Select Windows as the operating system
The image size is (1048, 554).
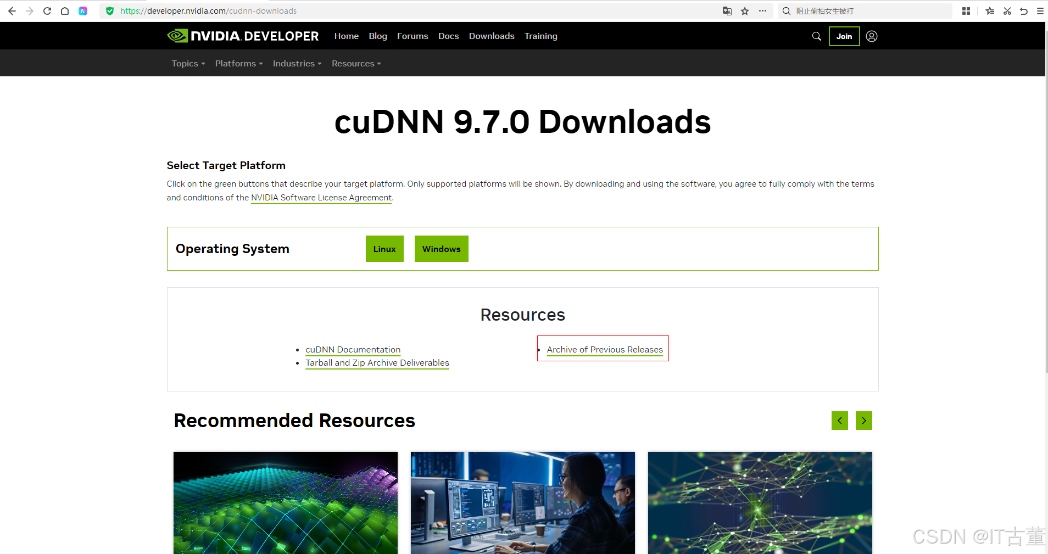click(x=442, y=249)
